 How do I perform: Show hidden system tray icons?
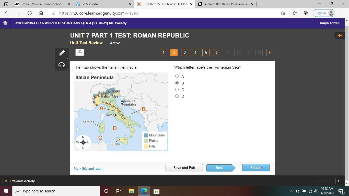point(291,191)
